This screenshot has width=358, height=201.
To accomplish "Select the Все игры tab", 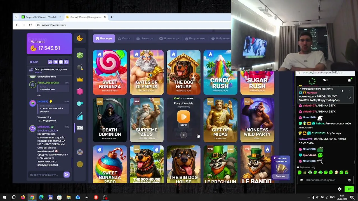I will click(104, 39).
